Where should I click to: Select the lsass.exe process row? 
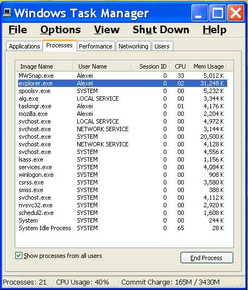(x=122, y=159)
